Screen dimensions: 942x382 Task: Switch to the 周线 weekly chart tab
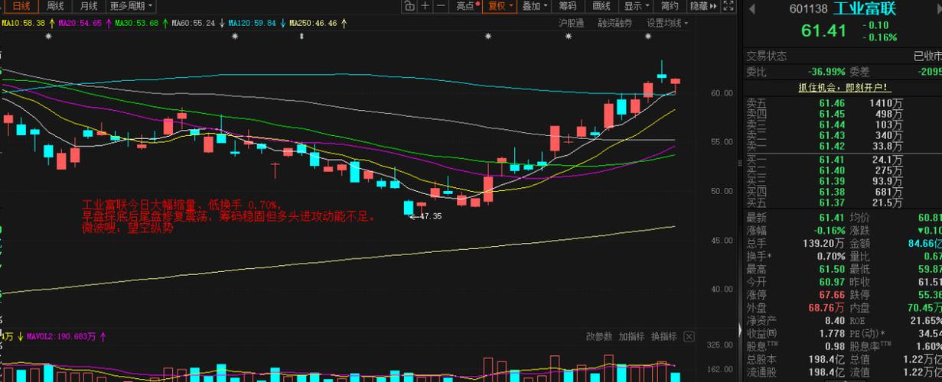(55, 6)
